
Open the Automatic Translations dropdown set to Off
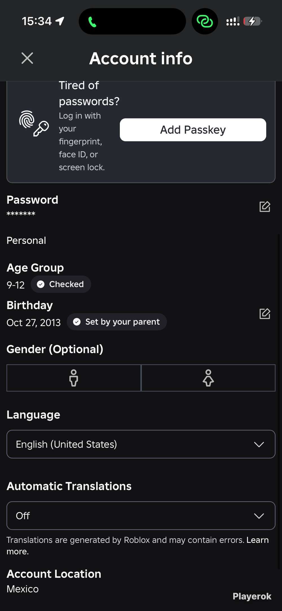141,515
